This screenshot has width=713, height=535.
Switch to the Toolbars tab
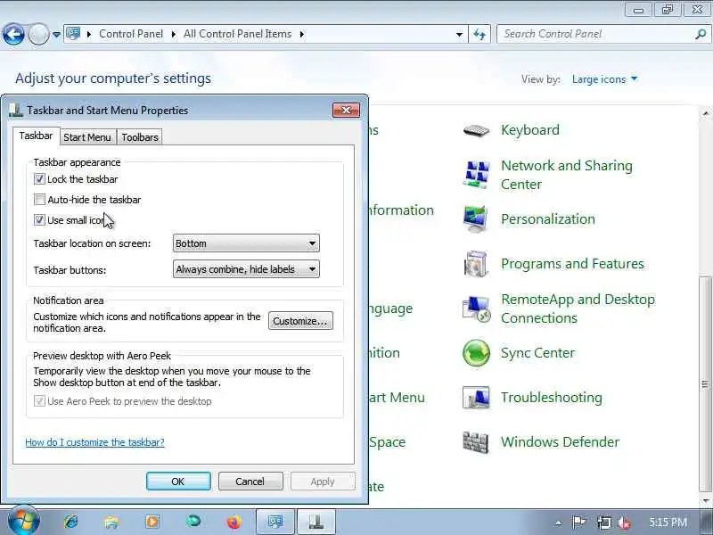[140, 137]
